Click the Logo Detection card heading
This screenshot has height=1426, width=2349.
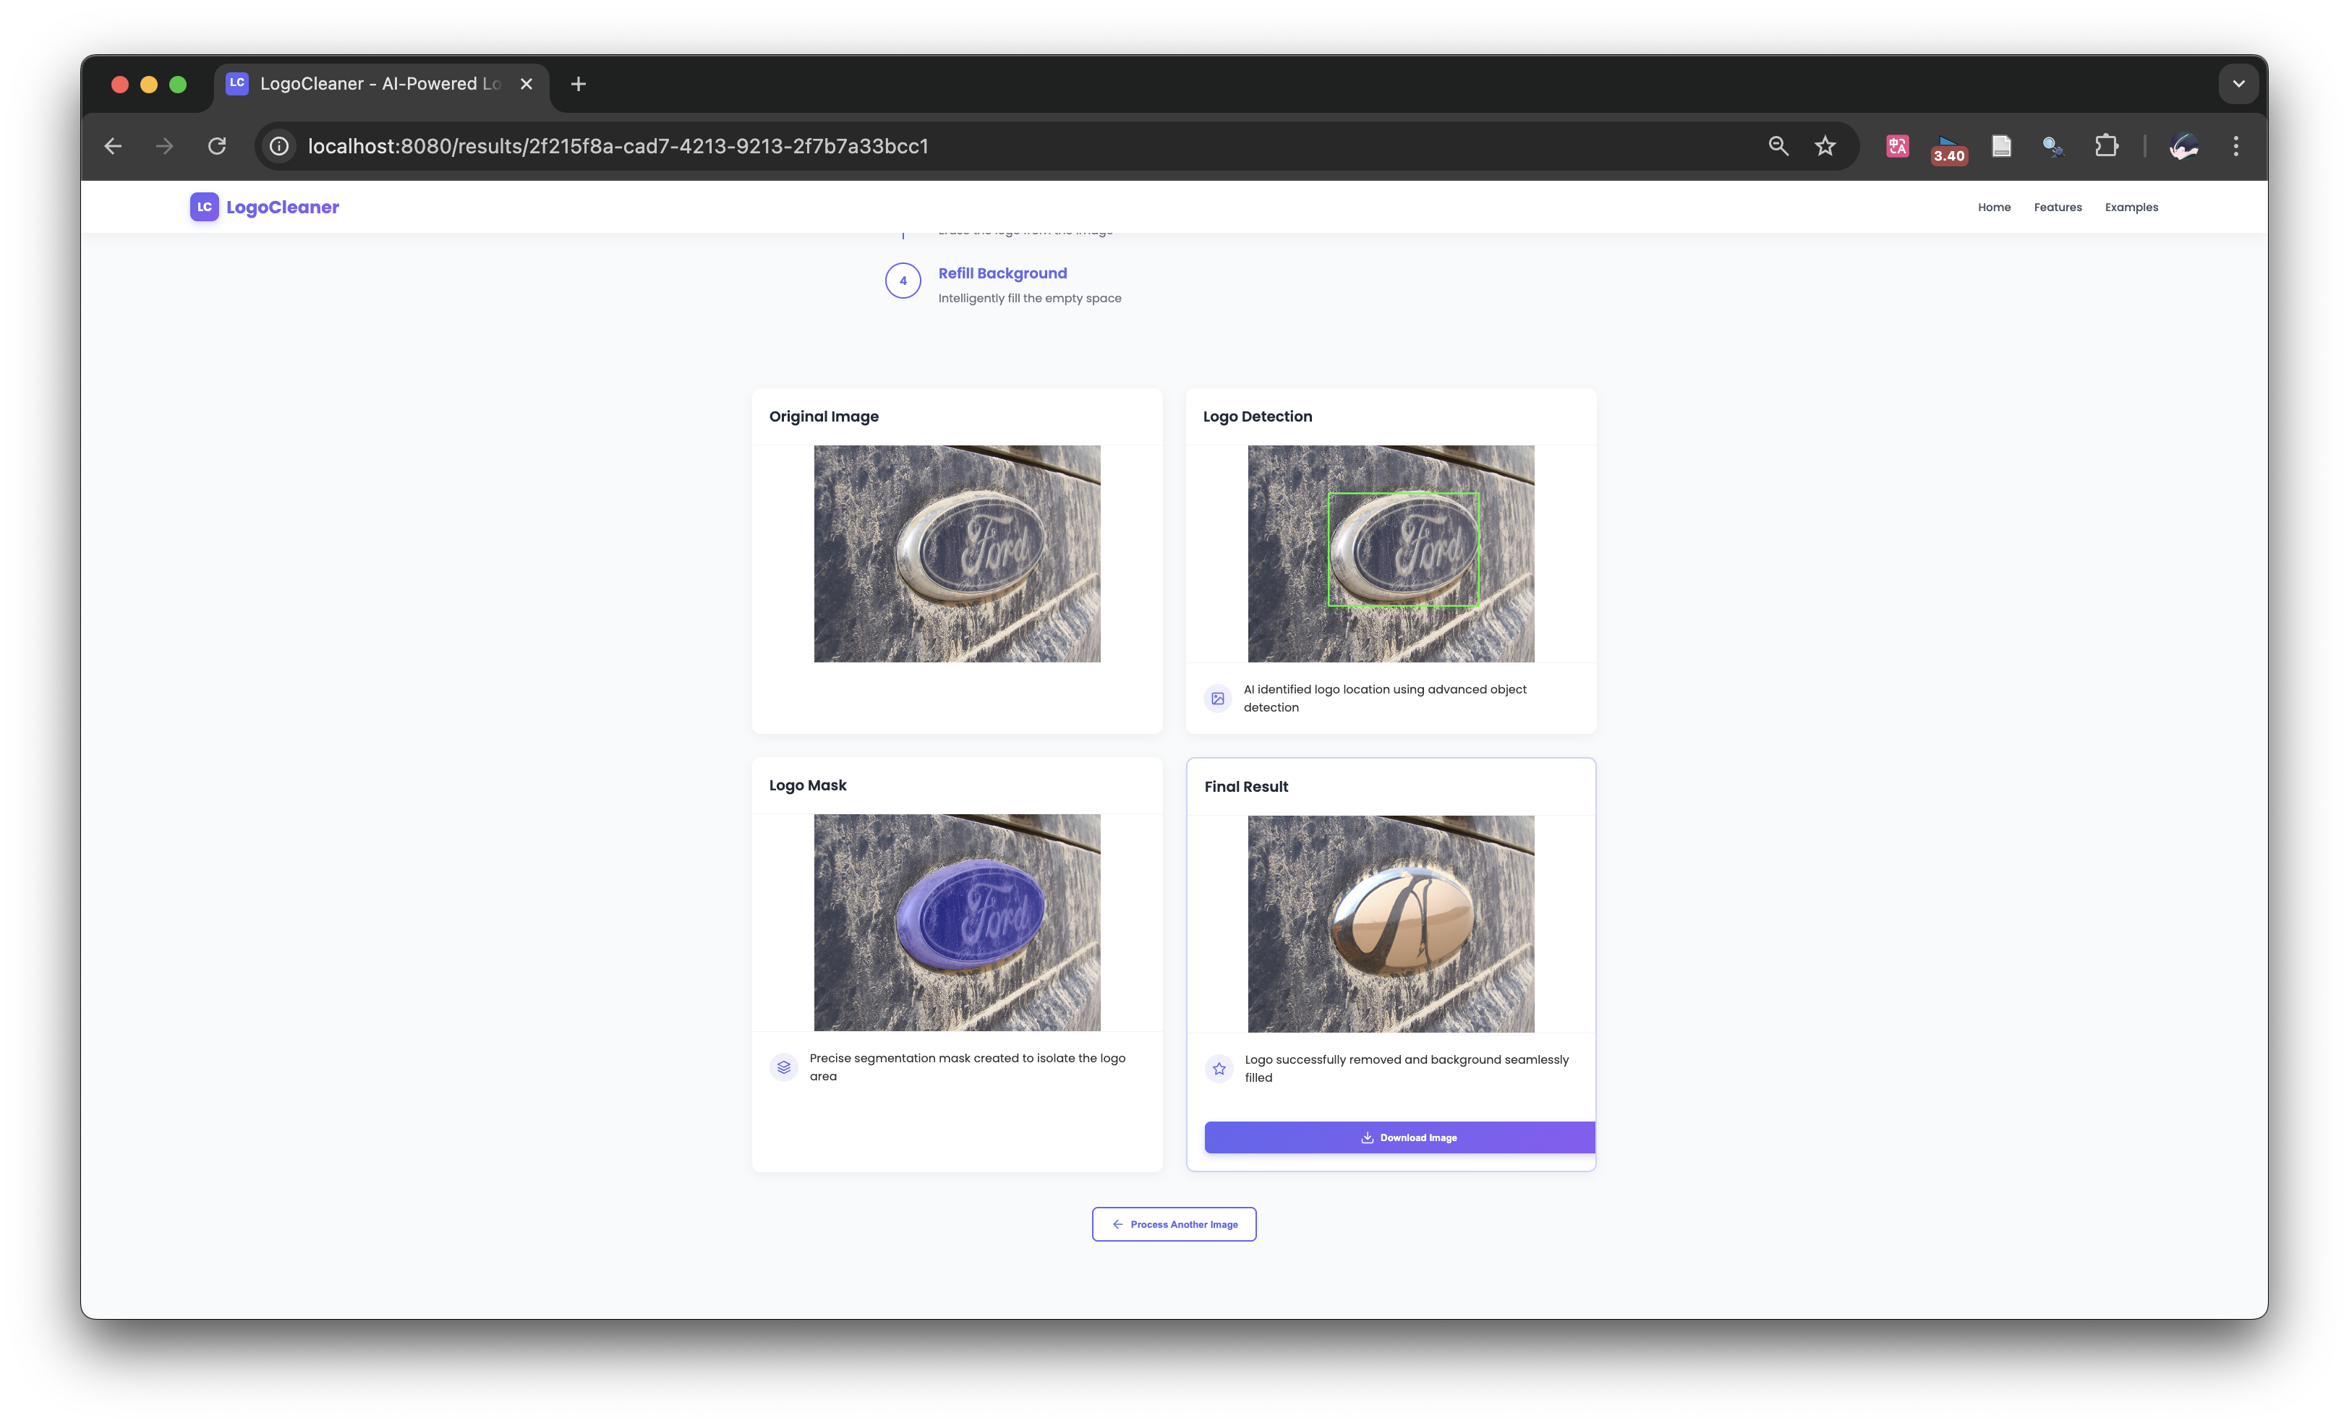(1258, 417)
